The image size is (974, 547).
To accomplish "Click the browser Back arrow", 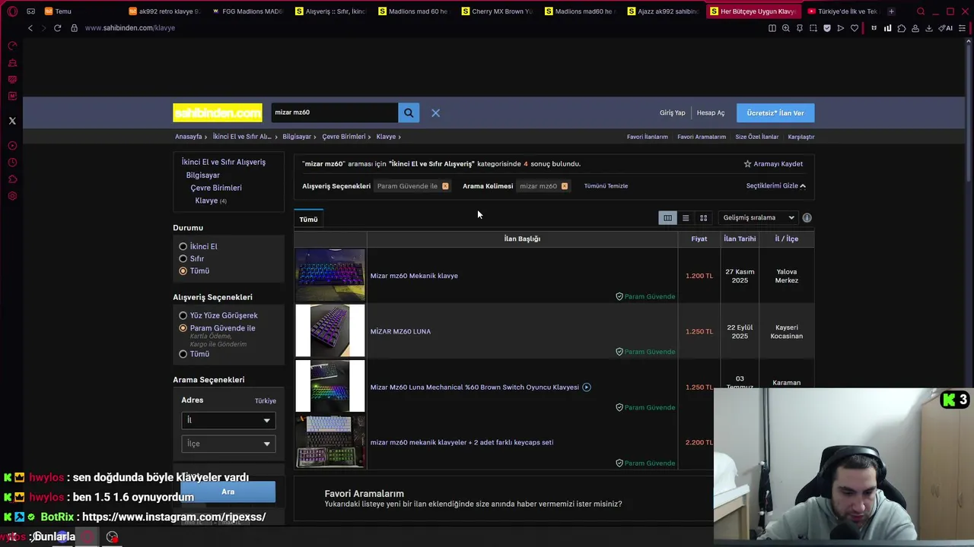I will [30, 28].
